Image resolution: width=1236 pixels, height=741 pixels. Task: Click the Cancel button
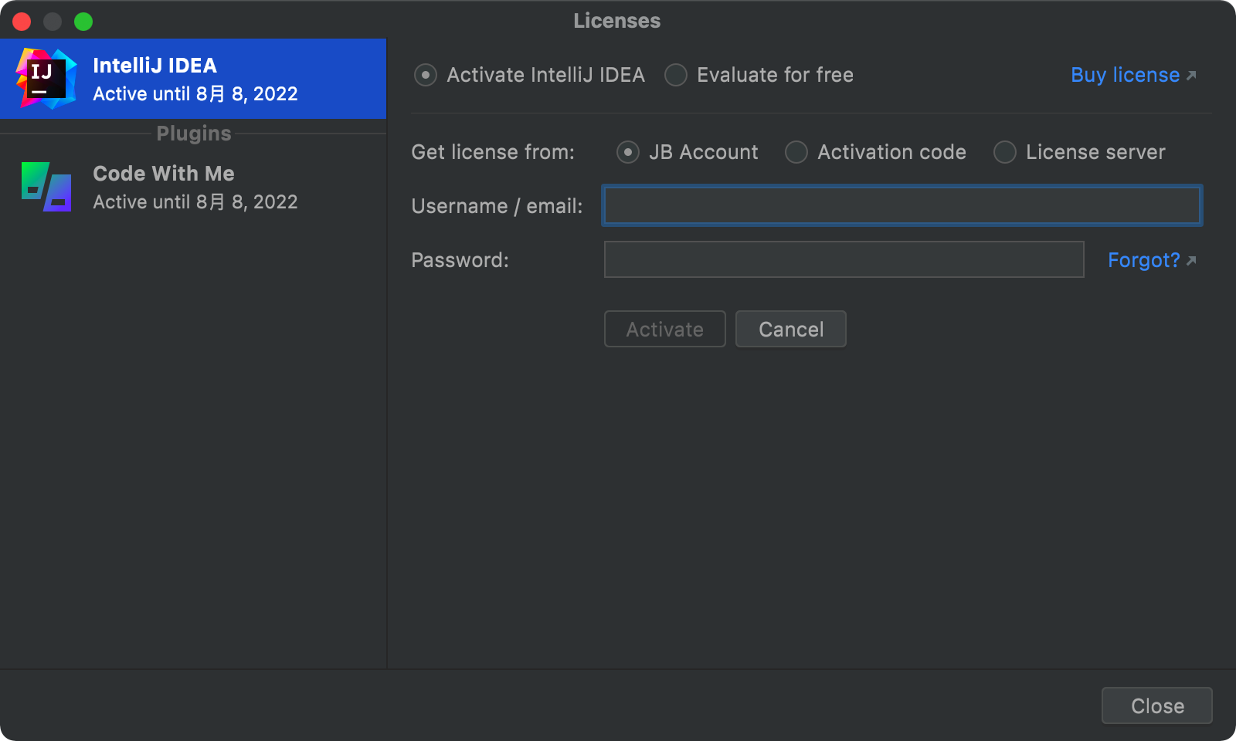pos(790,329)
